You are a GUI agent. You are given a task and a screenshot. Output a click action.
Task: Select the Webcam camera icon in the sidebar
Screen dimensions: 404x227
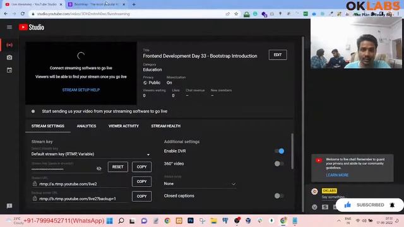point(9,57)
